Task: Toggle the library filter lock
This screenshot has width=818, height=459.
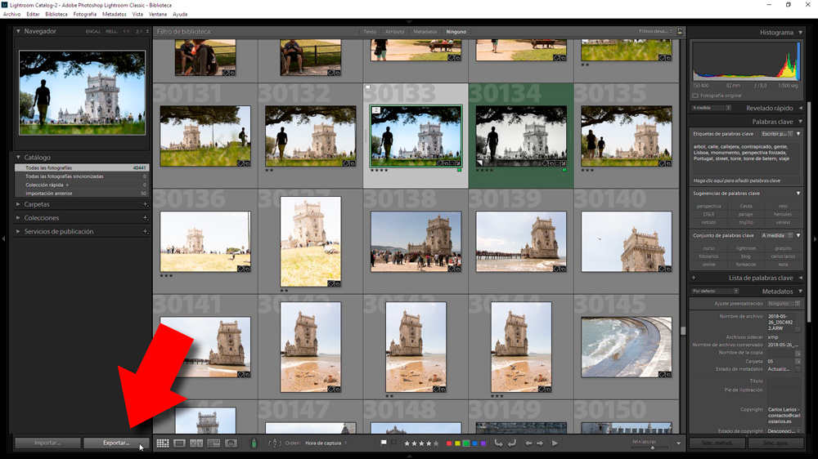Action: pos(680,32)
